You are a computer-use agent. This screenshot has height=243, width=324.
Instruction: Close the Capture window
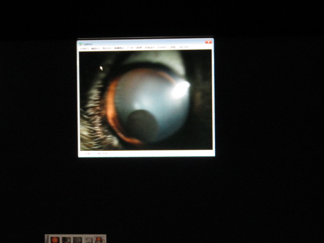point(209,43)
